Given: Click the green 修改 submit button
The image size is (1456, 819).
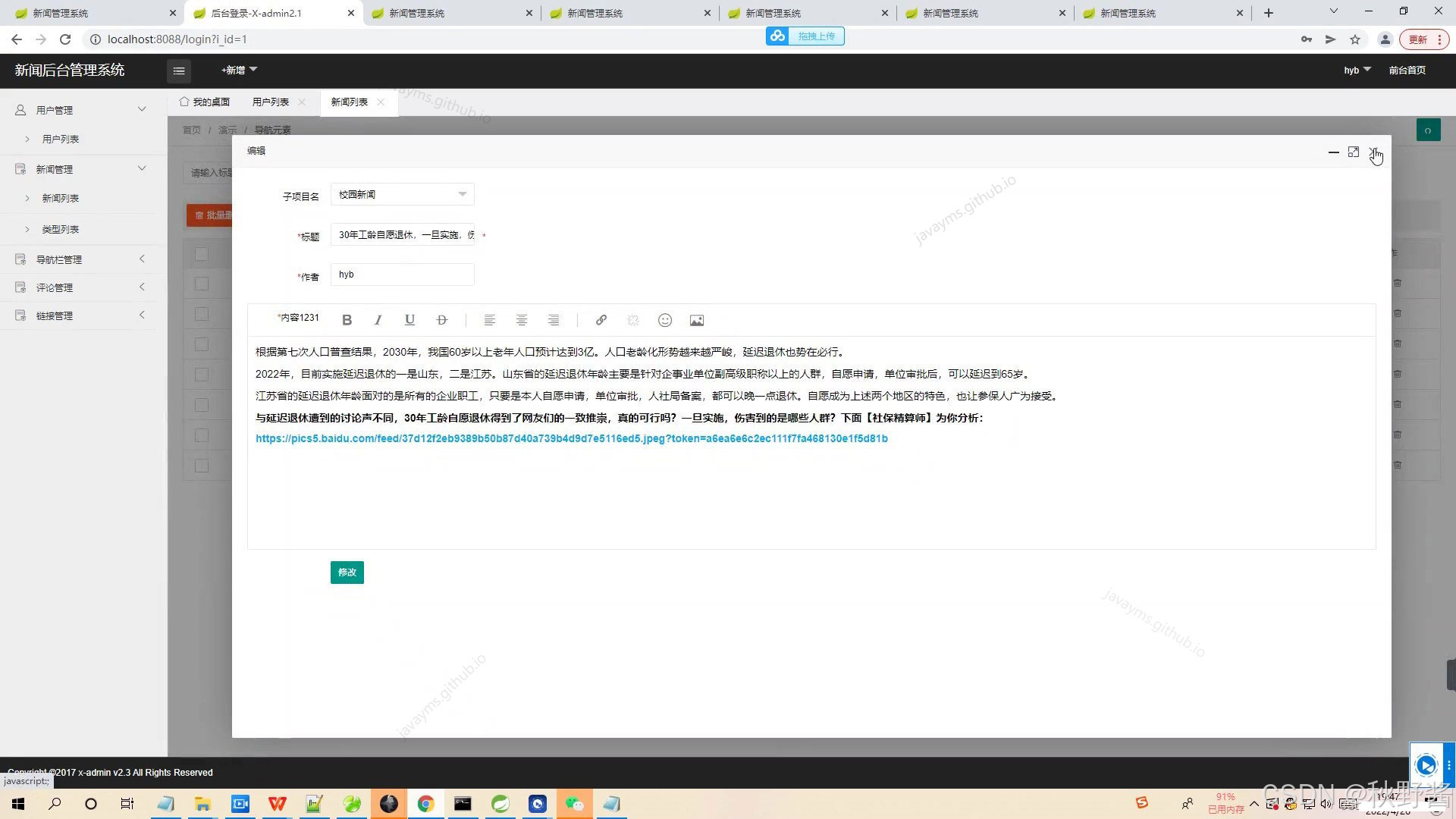Looking at the screenshot, I should (347, 573).
